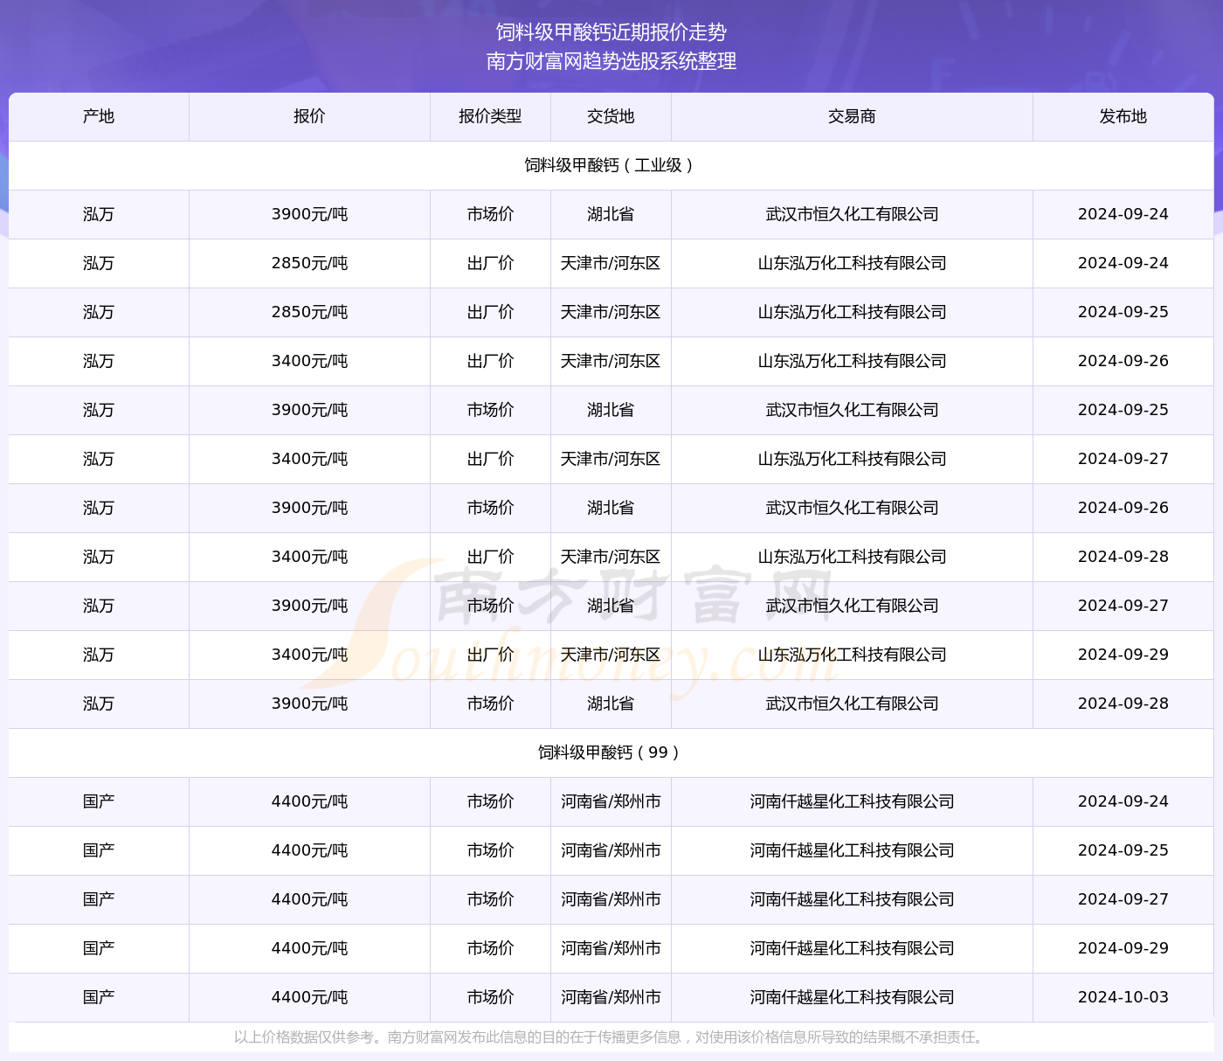Click date 2024-09-24 in the 河南仟越星 row
1223x1061 pixels.
[1123, 801]
